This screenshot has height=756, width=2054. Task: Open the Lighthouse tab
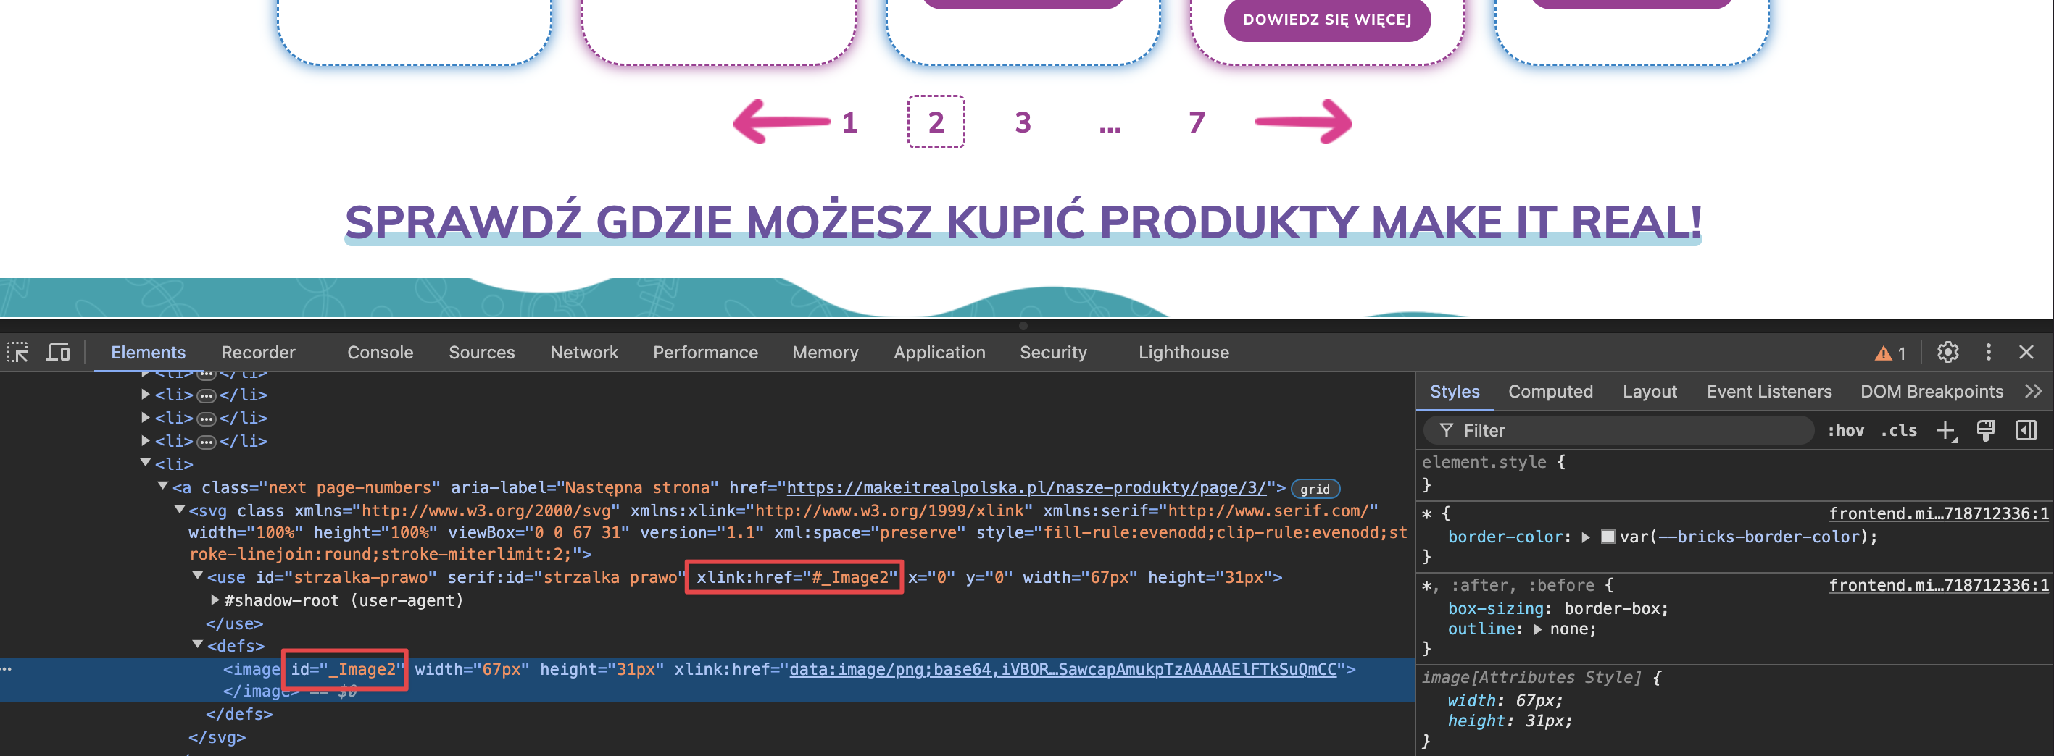coord(1184,352)
